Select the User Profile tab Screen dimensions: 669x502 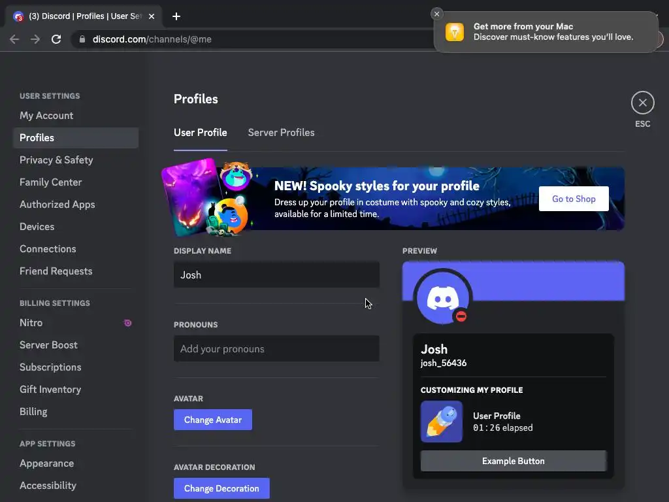(x=200, y=132)
